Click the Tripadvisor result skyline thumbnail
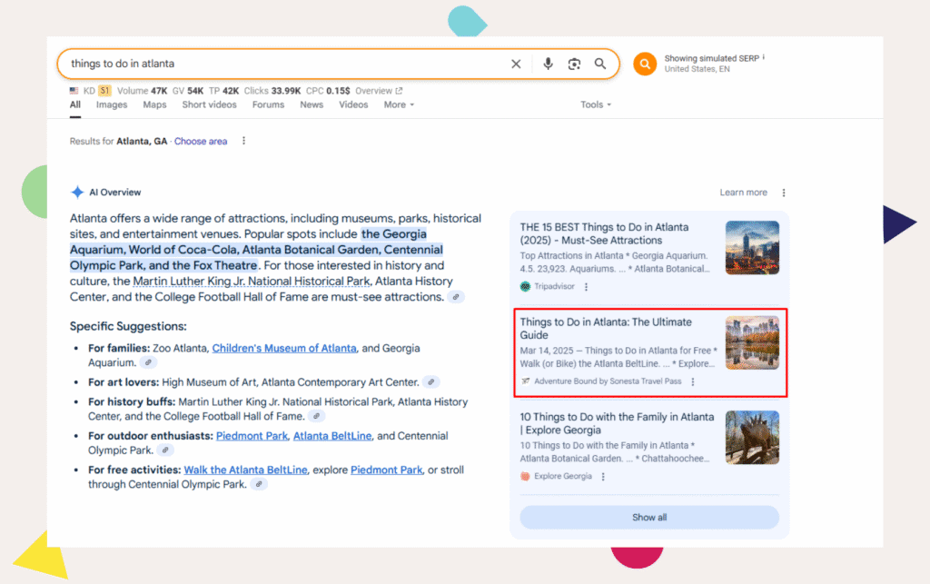The width and height of the screenshot is (930, 584). (752, 248)
